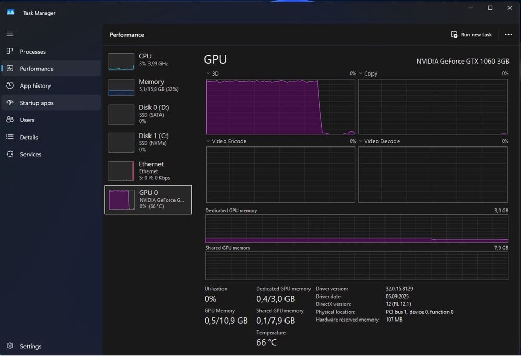The image size is (521, 356).
Task: Select the GPU 0 mini graph thumbnail
Action: [x=121, y=200]
